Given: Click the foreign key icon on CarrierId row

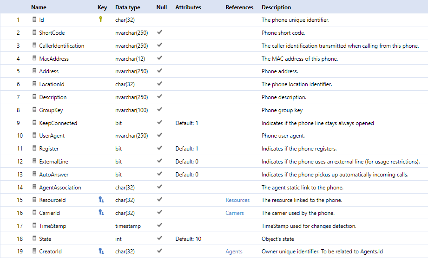Looking at the screenshot, I should [101, 213].
